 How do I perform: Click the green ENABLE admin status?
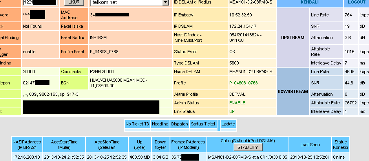point(237,102)
